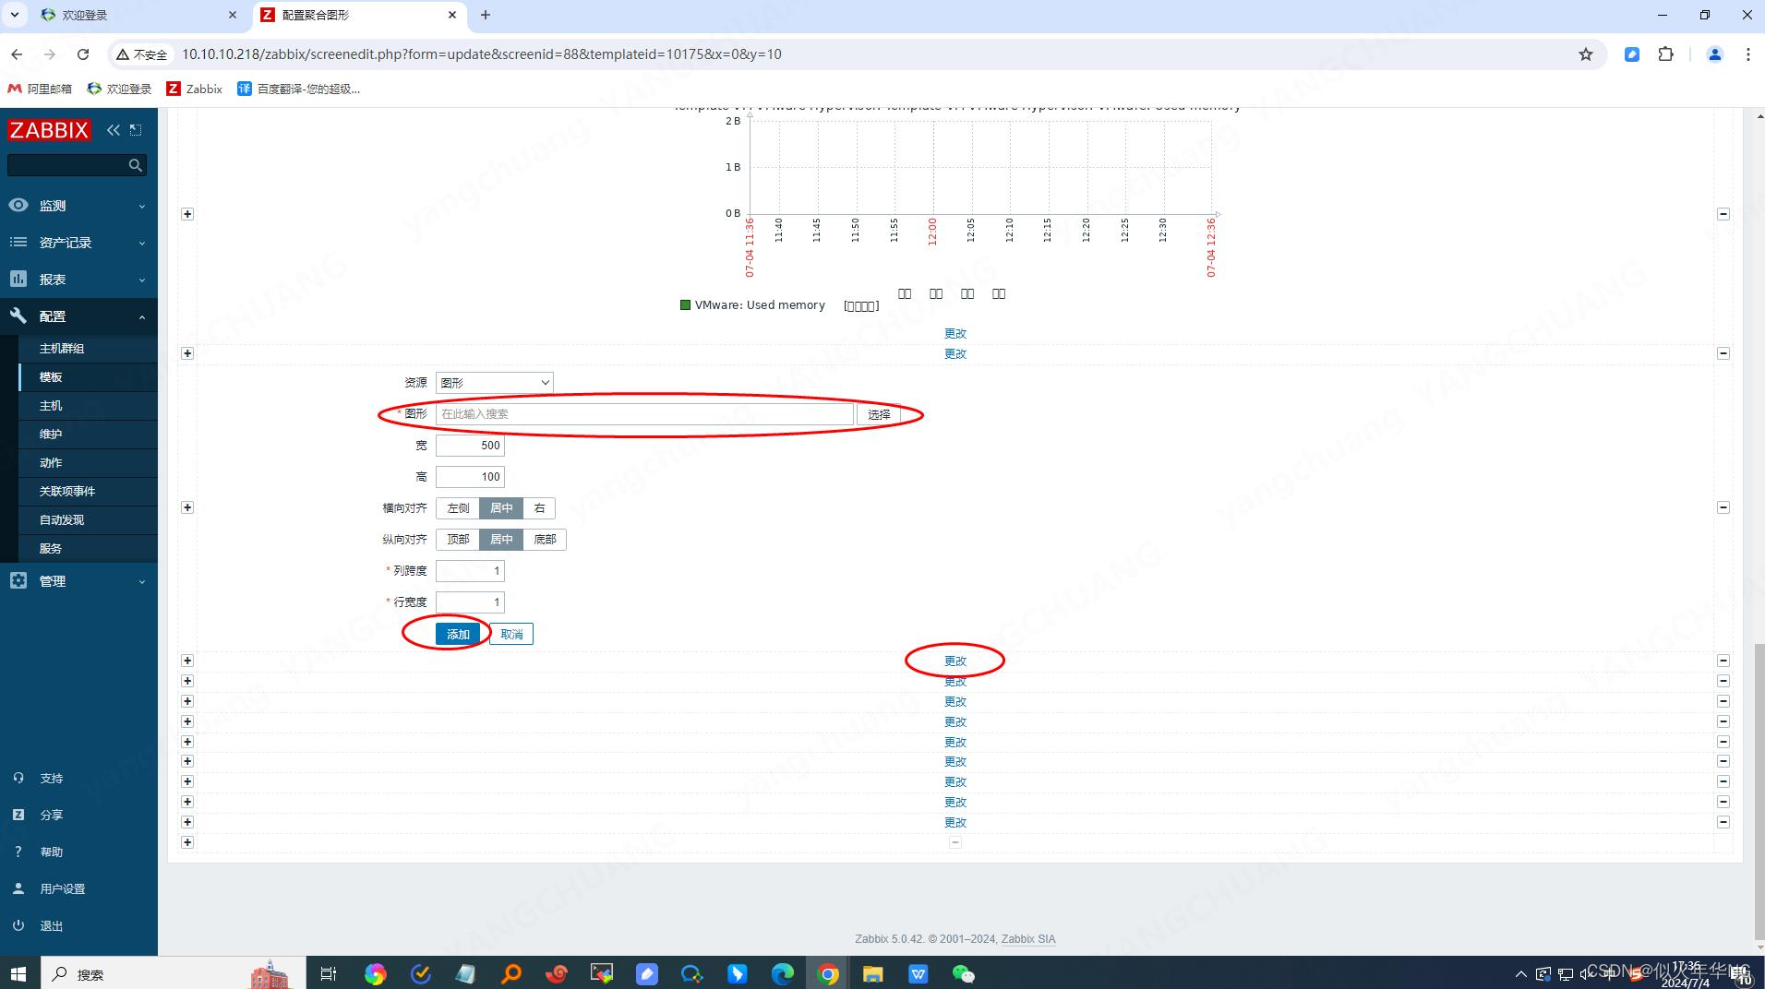Image resolution: width=1765 pixels, height=989 pixels.
Task: Focus the 行宽度 row span field
Action: click(470, 602)
